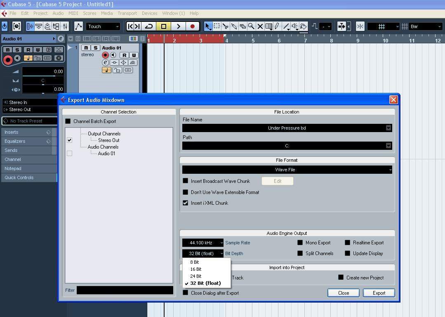Select the Zoom magnifier tool
The image size is (445, 317).
tap(251, 26)
